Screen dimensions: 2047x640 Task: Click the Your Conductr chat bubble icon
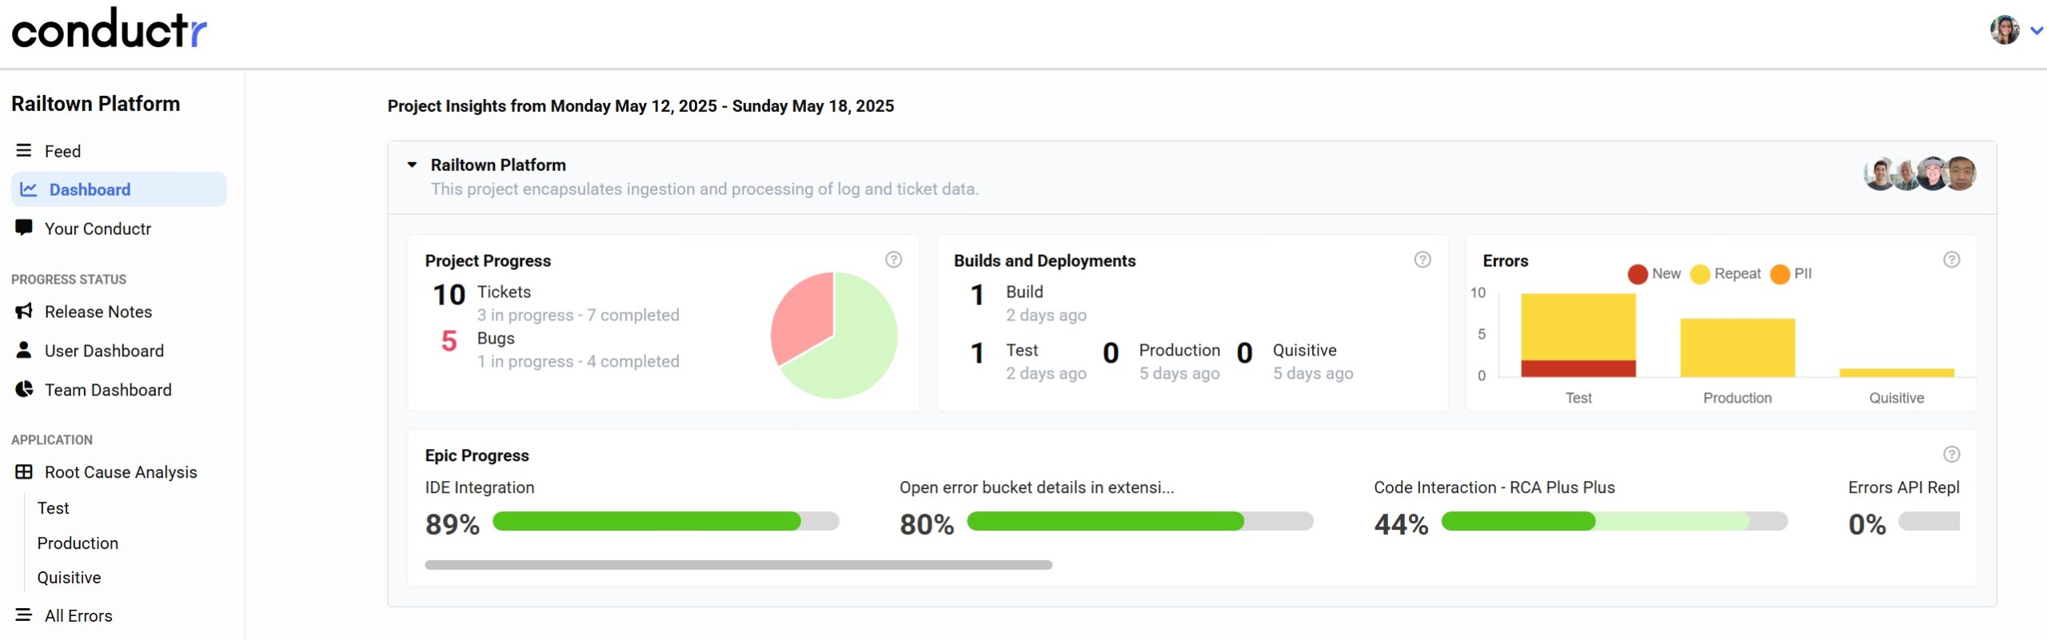24,228
